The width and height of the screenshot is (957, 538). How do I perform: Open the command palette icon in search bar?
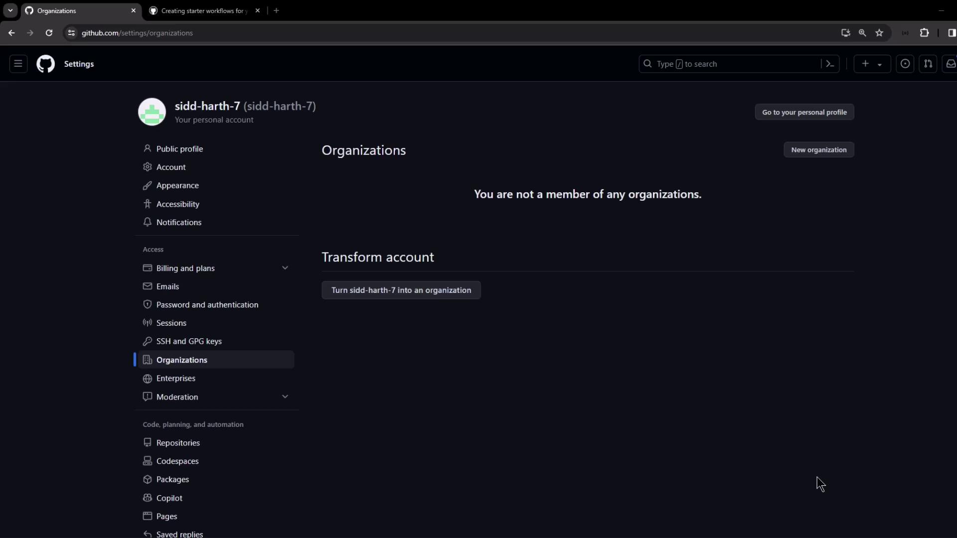[x=830, y=64]
